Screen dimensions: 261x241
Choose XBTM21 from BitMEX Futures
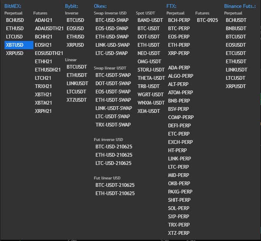point(43,103)
